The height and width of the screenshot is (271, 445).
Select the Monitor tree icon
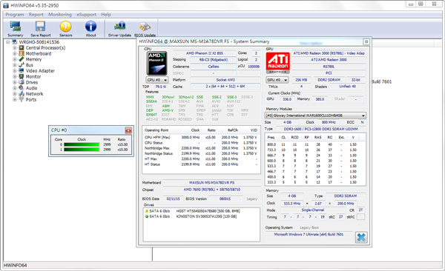coord(22,76)
